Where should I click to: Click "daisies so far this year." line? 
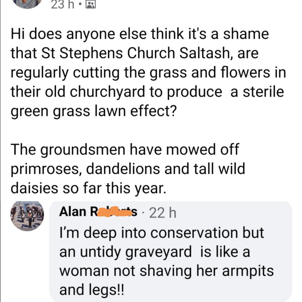[87, 188]
